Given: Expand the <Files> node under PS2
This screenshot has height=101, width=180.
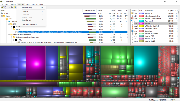Looking at the screenshot, I should (x=11, y=27).
